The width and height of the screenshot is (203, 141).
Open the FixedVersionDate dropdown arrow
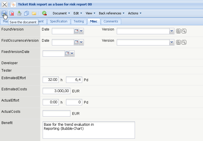(72, 54)
